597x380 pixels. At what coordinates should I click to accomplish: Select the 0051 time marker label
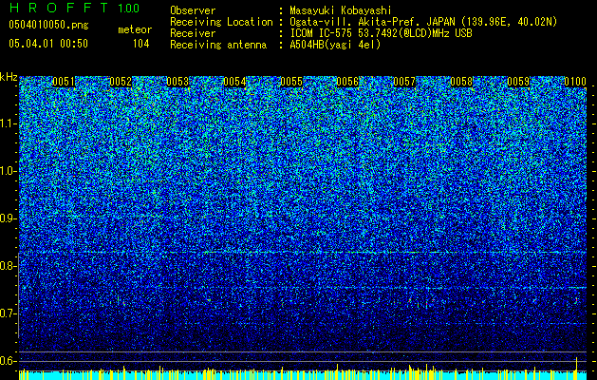[x=64, y=82]
